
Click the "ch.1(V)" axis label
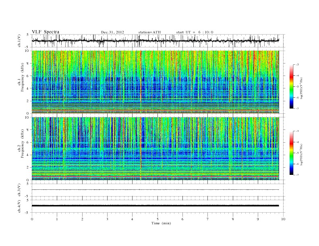point(19,41)
